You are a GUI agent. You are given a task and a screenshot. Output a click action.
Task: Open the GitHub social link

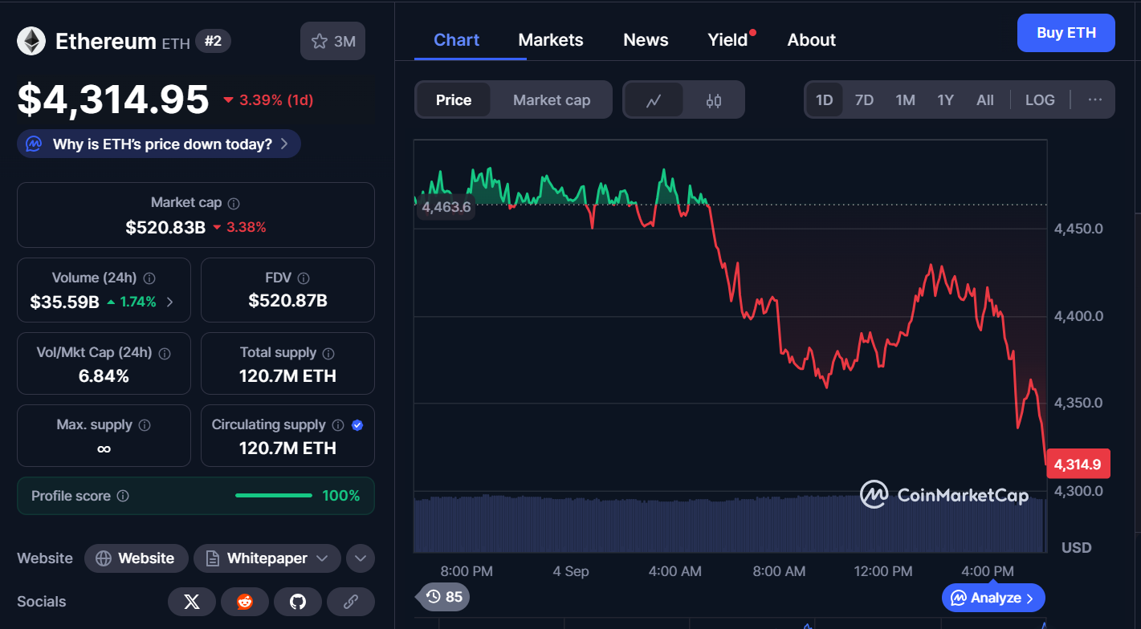(298, 602)
